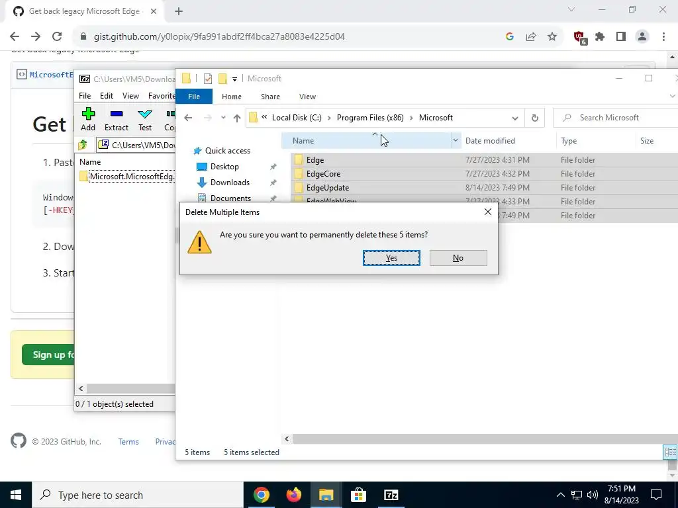The image size is (678, 508).
Task: Click the Search Microsoft field
Action: click(615, 118)
